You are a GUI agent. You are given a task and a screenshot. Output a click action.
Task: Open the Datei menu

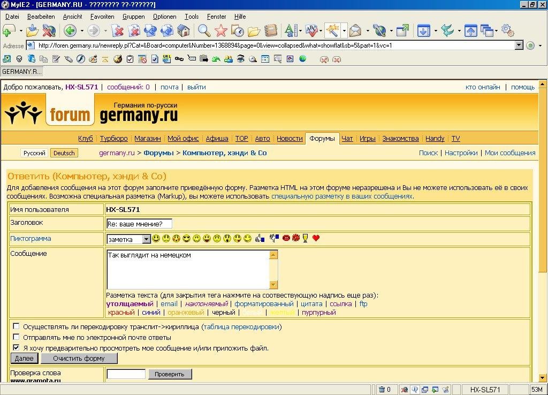point(12,17)
